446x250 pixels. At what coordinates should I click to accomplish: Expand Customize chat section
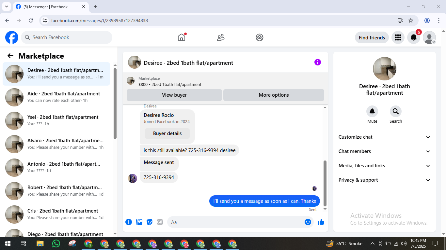point(385,137)
